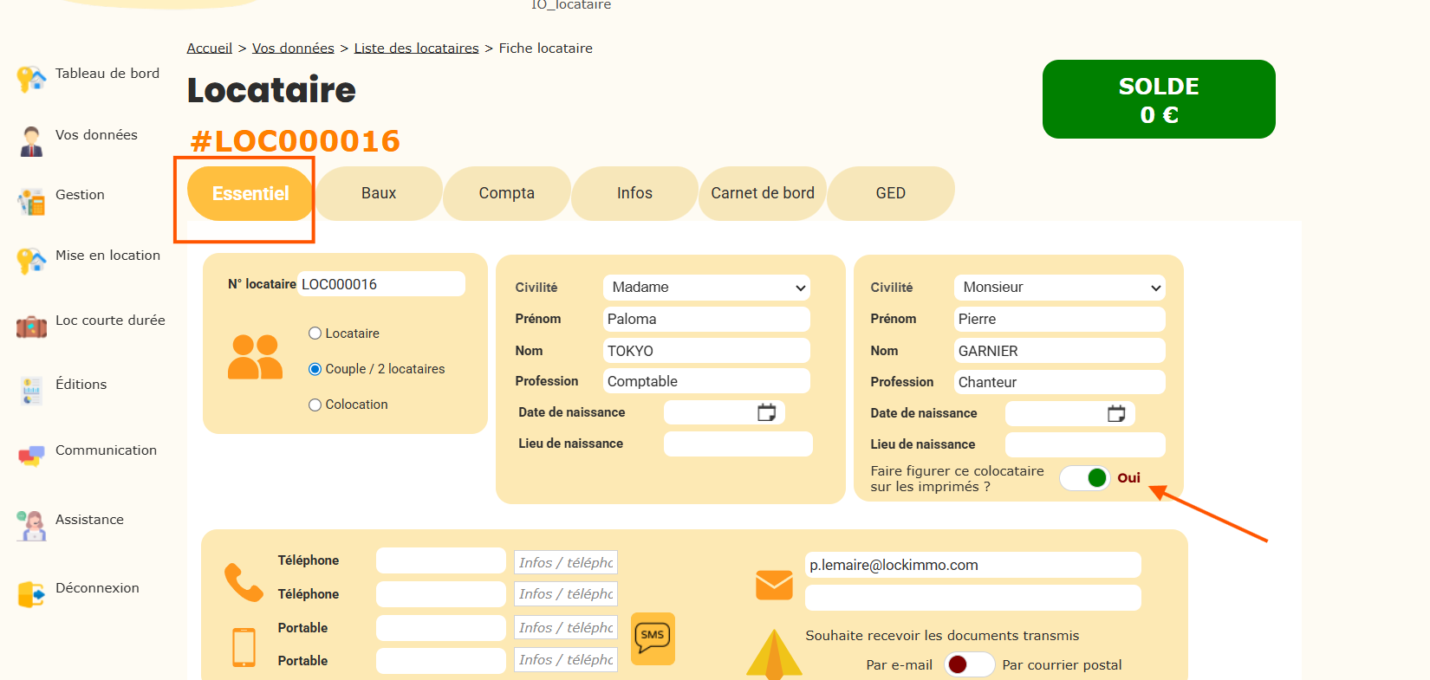Viewport: 1430px width, 680px height.
Task: Select the Colocation radio option
Action: pos(315,405)
